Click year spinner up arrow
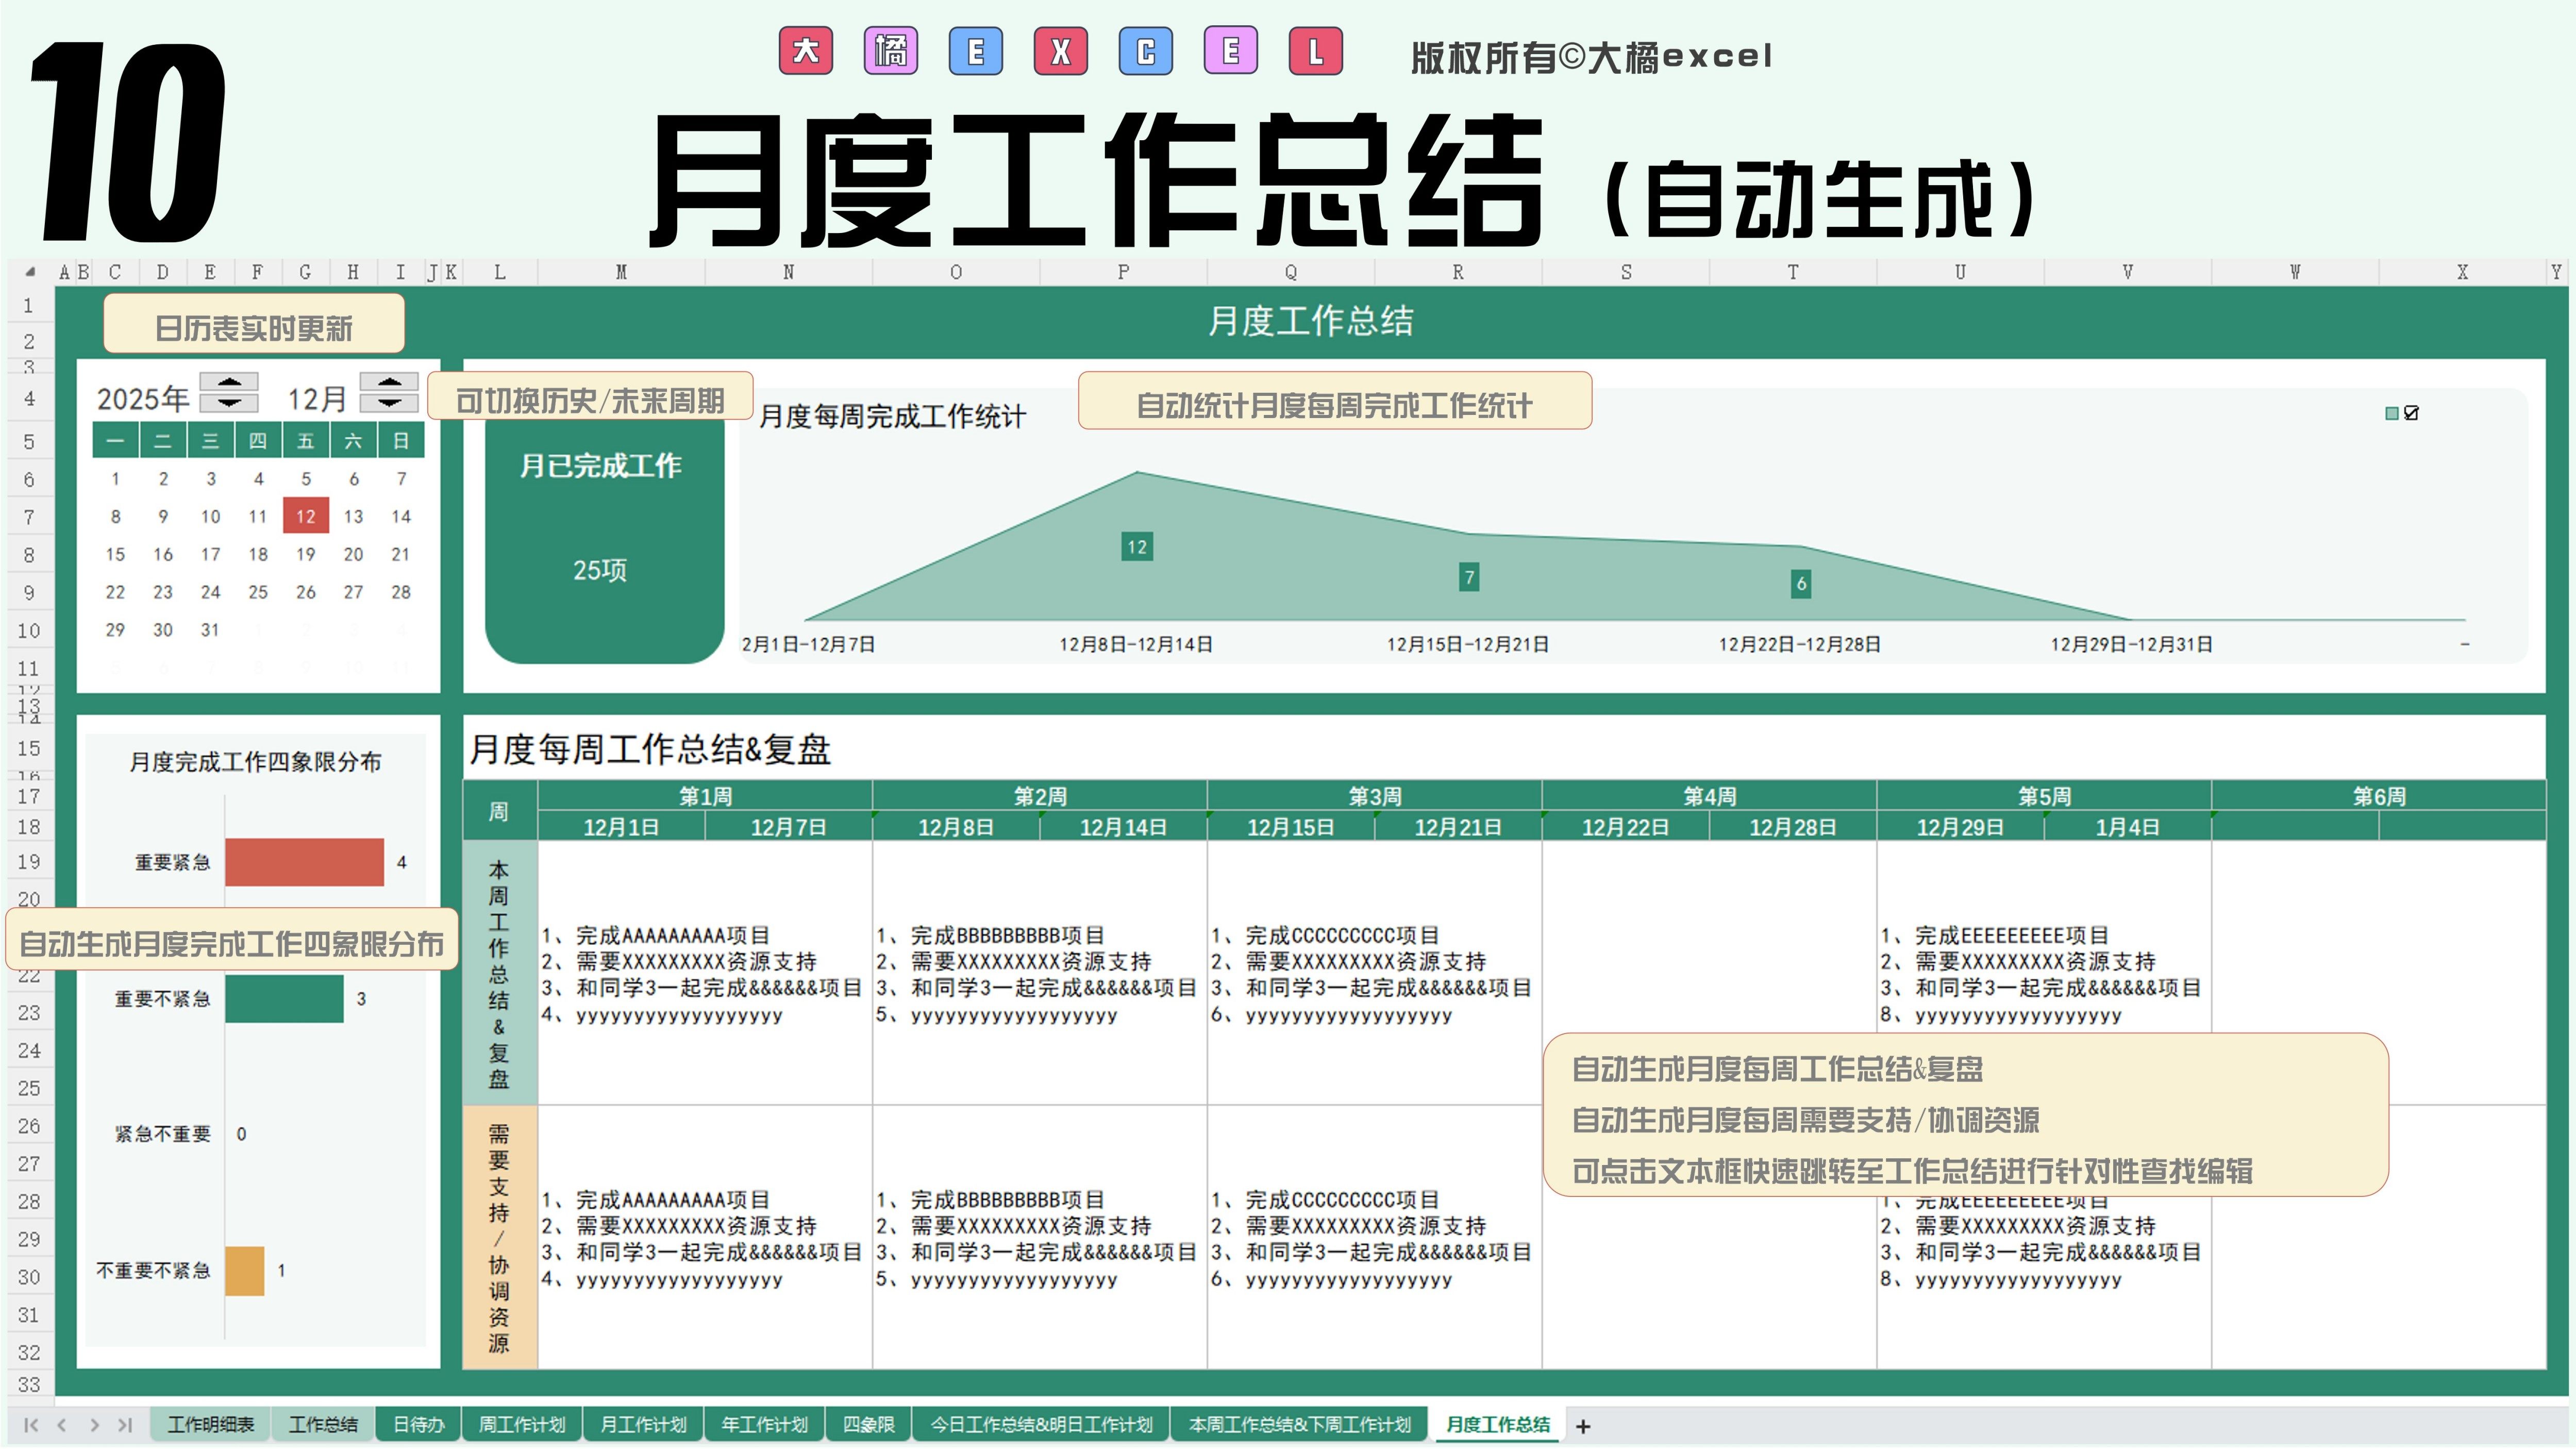2576x1449 pixels. pyautogui.click(x=229, y=382)
